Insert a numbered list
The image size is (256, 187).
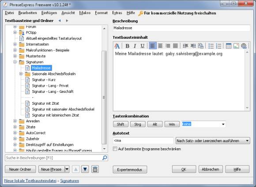click(x=218, y=46)
